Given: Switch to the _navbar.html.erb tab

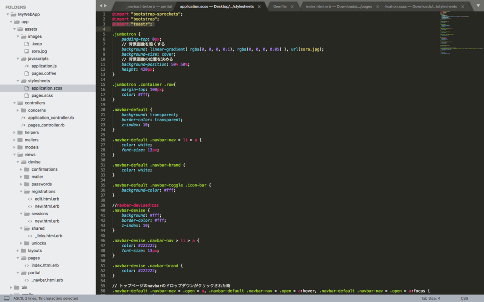Looking at the screenshot, I should click(x=148, y=7).
